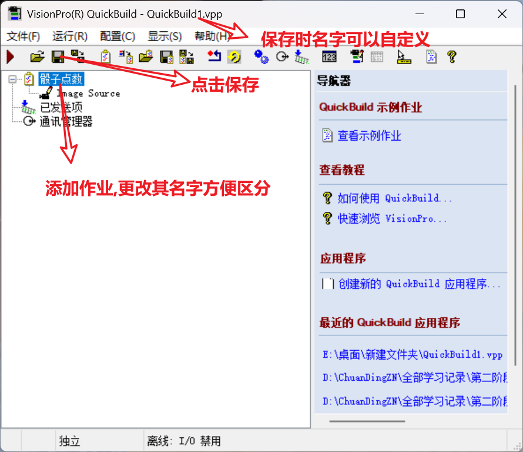Maximize the VisionPro QuickBuild window
This screenshot has width=523, height=452.
(x=460, y=14)
